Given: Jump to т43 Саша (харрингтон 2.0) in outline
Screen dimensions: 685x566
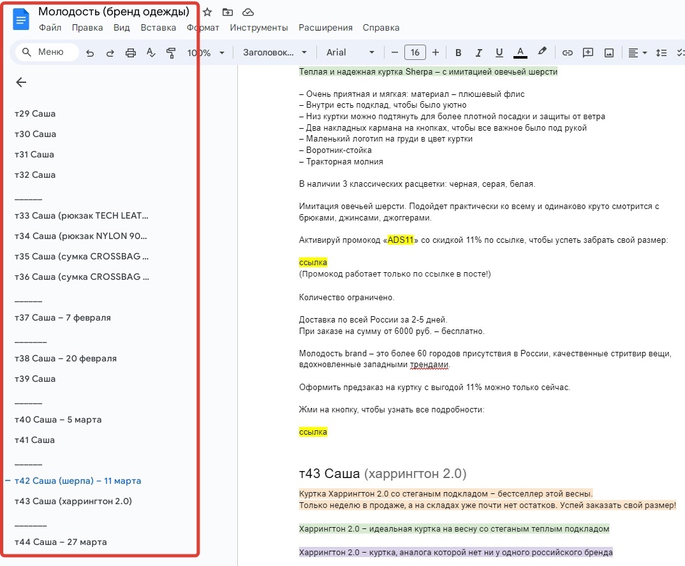Looking at the screenshot, I should point(73,502).
